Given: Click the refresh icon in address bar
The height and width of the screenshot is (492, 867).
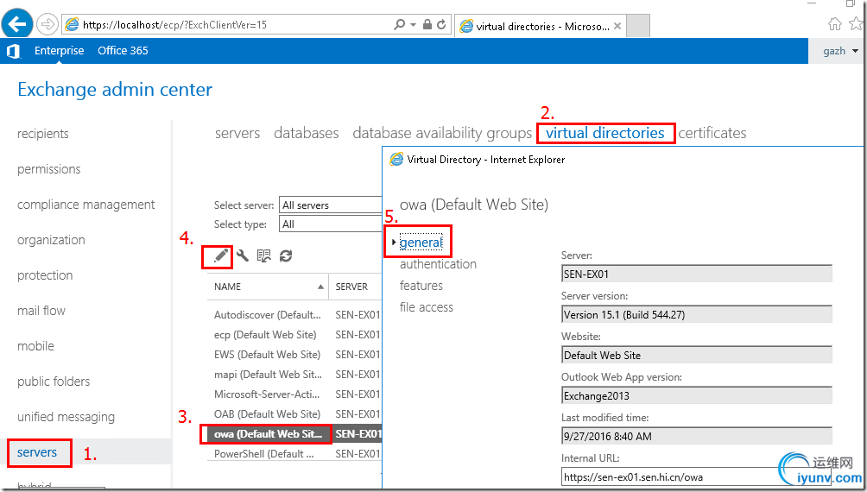Looking at the screenshot, I should [x=441, y=24].
